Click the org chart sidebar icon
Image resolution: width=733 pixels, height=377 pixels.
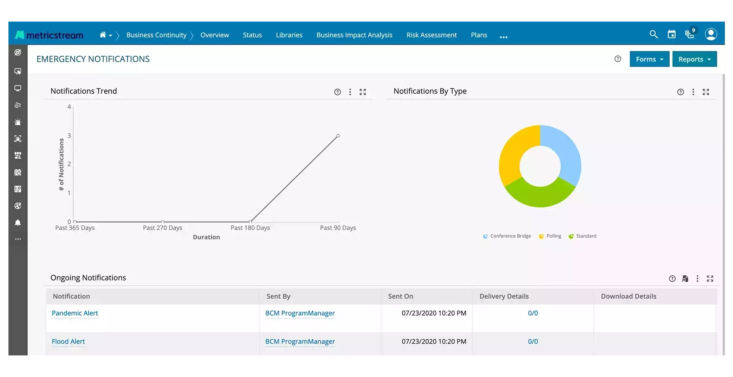coord(18,155)
